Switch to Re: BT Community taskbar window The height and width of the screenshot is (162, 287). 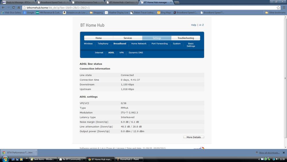point(72,159)
